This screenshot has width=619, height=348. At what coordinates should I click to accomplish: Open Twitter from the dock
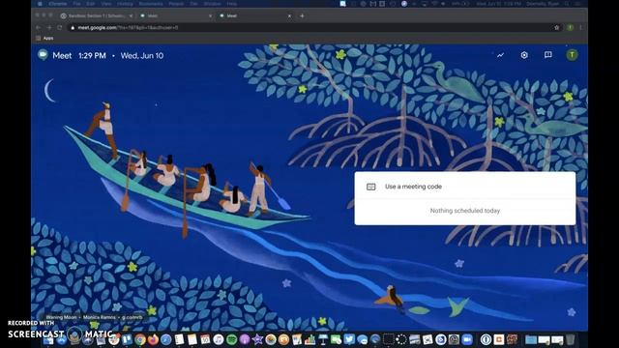pyautogui.click(x=349, y=339)
